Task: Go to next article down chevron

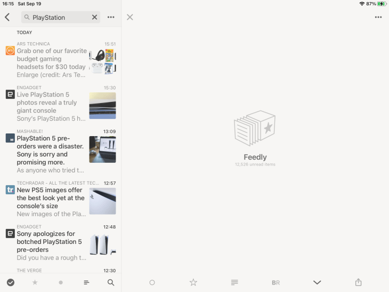Action: pyautogui.click(x=317, y=282)
